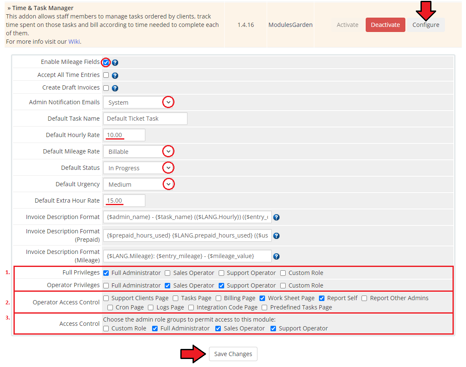Follow the Wiki link
This screenshot has width=466, height=367.
(x=74, y=42)
